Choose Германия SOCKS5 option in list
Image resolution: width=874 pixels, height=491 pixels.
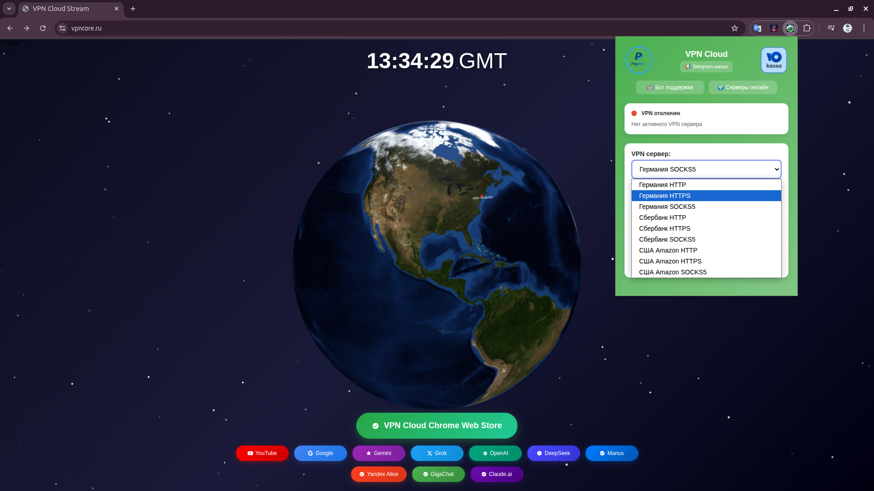[706, 207]
